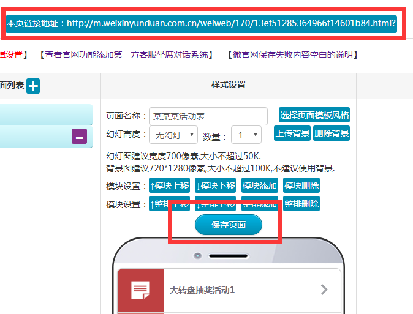Save the page with 保存页面 button
The image size is (413, 314).
229,225
